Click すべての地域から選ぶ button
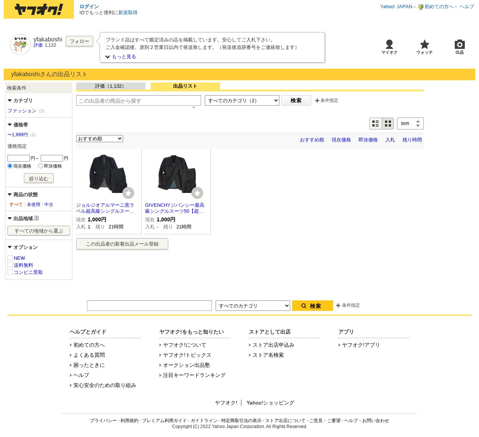This screenshot has width=479, height=437. pyautogui.click(x=39, y=231)
